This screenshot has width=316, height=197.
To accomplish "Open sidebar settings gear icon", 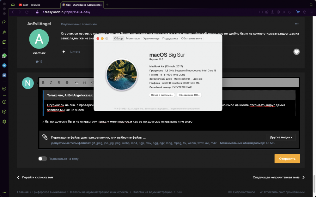I will tap(4, 122).
